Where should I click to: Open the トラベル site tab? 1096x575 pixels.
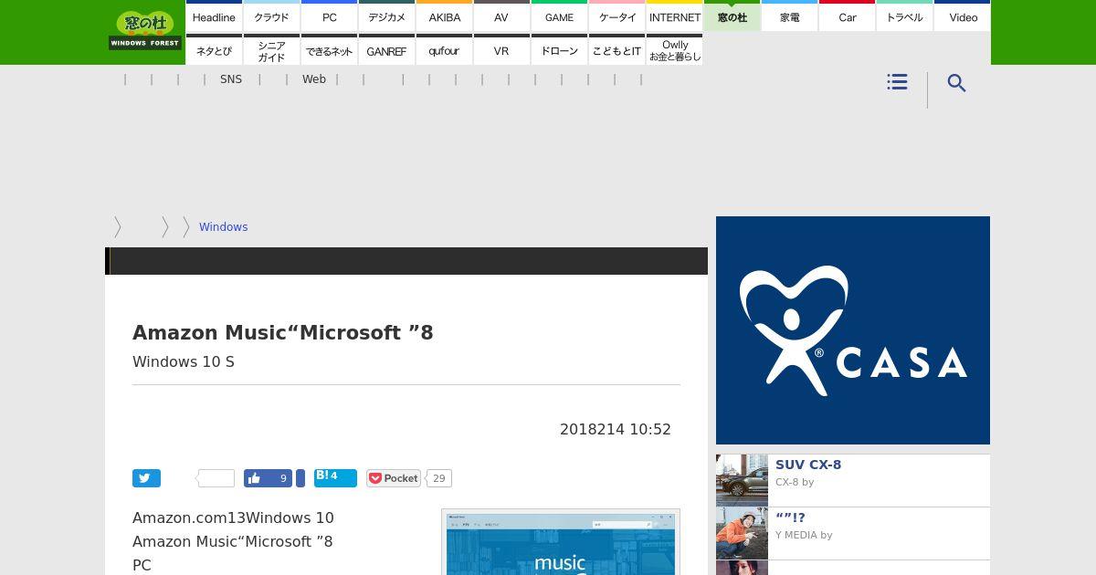pyautogui.click(x=904, y=17)
